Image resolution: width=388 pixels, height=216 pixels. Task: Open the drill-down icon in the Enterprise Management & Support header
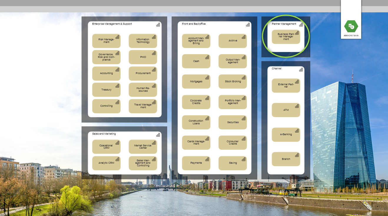click(158, 25)
